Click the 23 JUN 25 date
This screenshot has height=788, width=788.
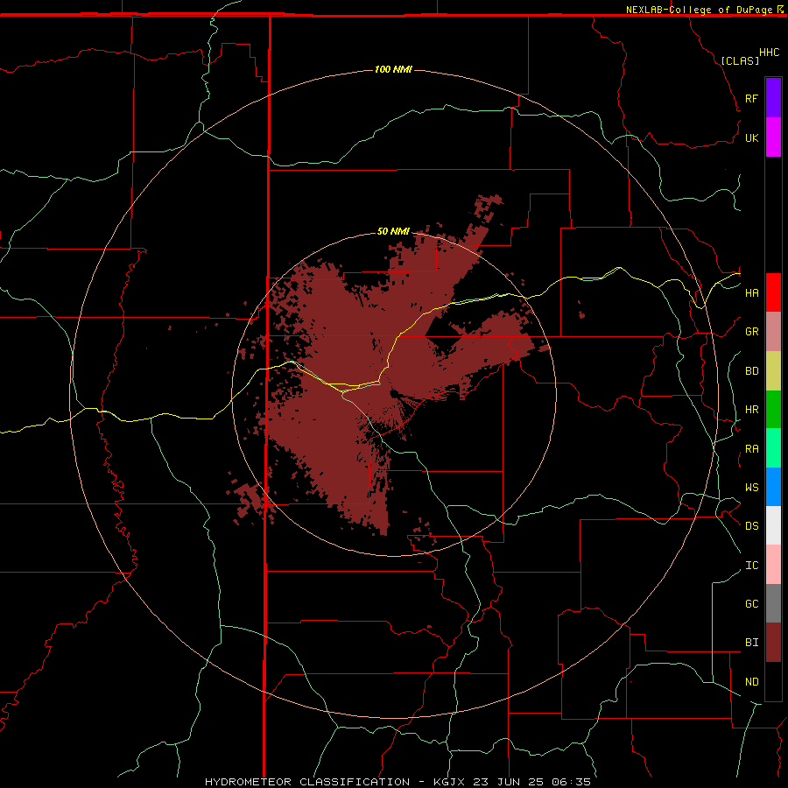point(508,782)
